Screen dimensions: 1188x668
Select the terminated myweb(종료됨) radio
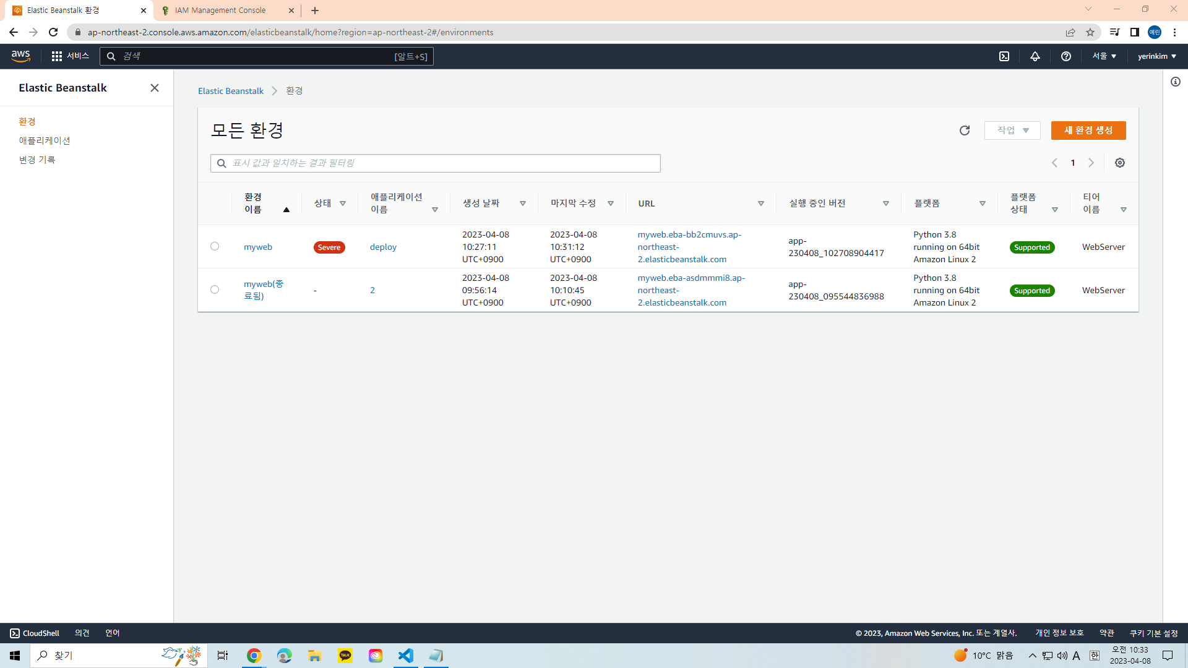(x=215, y=289)
